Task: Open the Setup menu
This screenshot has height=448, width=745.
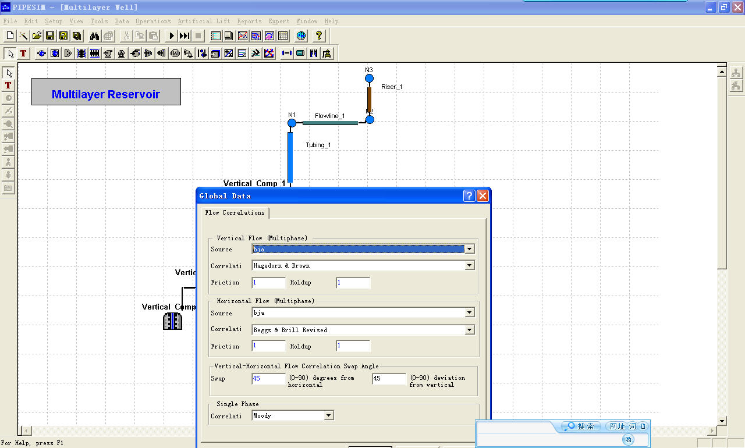Action: coord(54,22)
